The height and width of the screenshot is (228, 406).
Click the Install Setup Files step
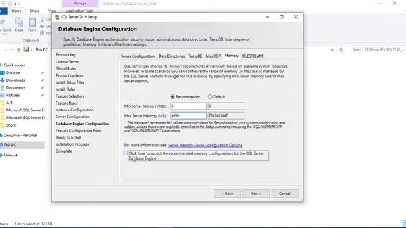70,82
